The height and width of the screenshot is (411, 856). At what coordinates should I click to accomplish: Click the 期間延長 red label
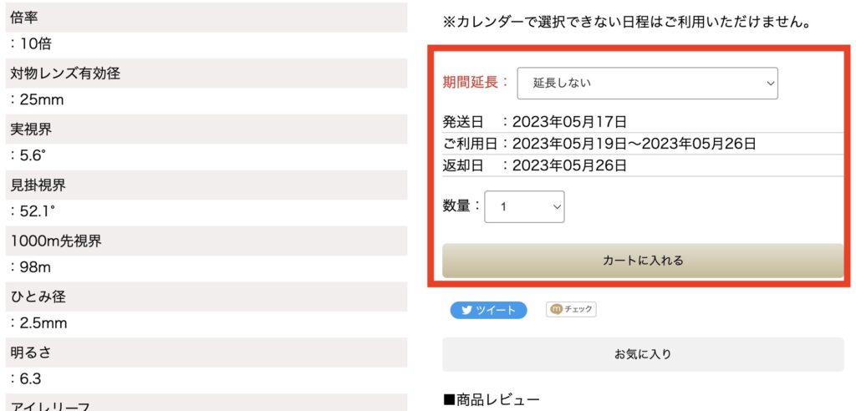pos(475,83)
